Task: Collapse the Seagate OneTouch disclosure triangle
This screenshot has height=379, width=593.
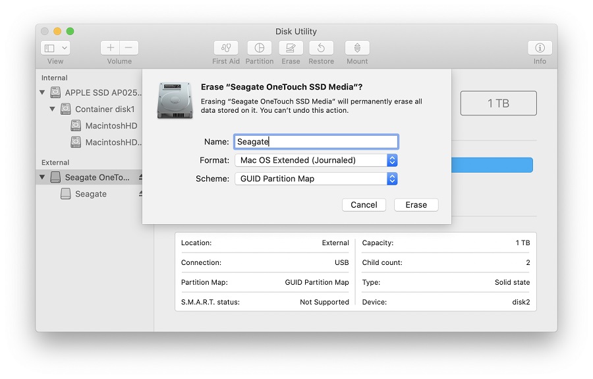Action: pos(42,177)
